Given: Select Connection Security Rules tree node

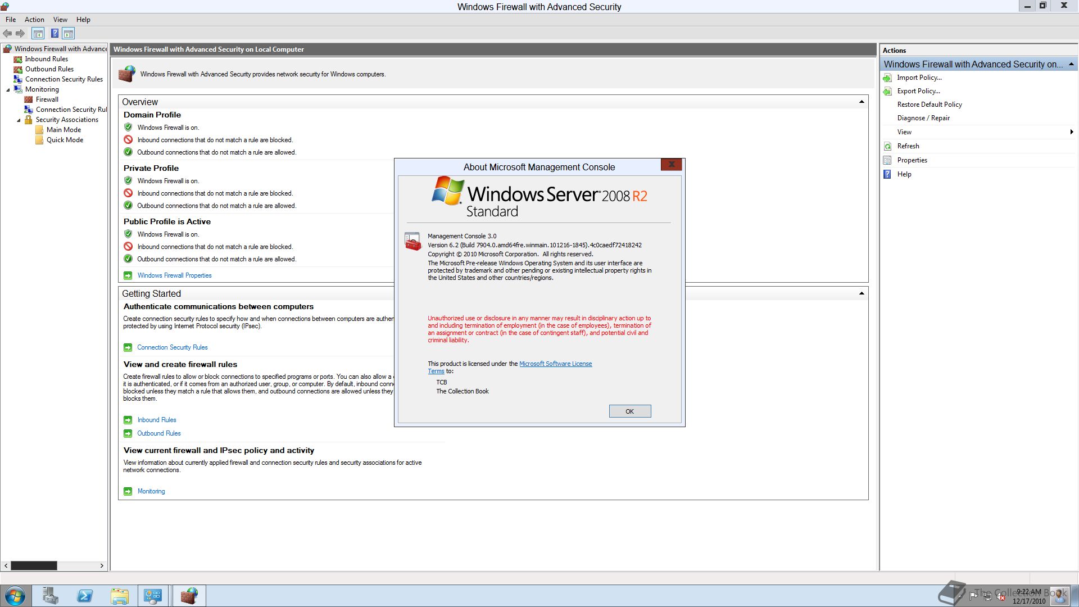Looking at the screenshot, I should 64,79.
